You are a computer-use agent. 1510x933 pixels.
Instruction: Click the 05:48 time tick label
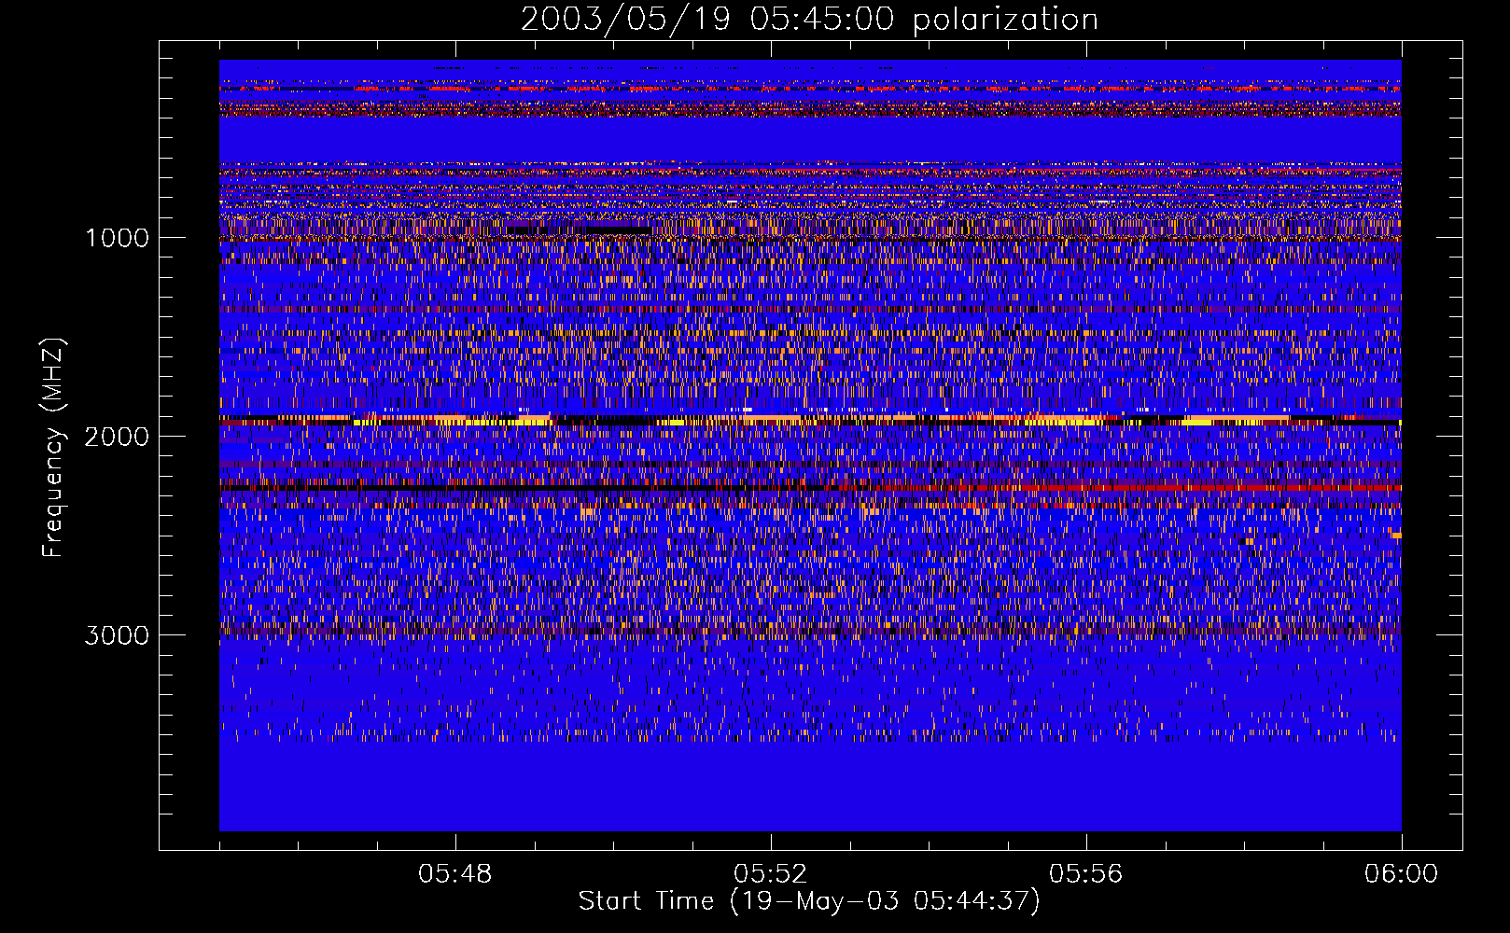click(455, 873)
